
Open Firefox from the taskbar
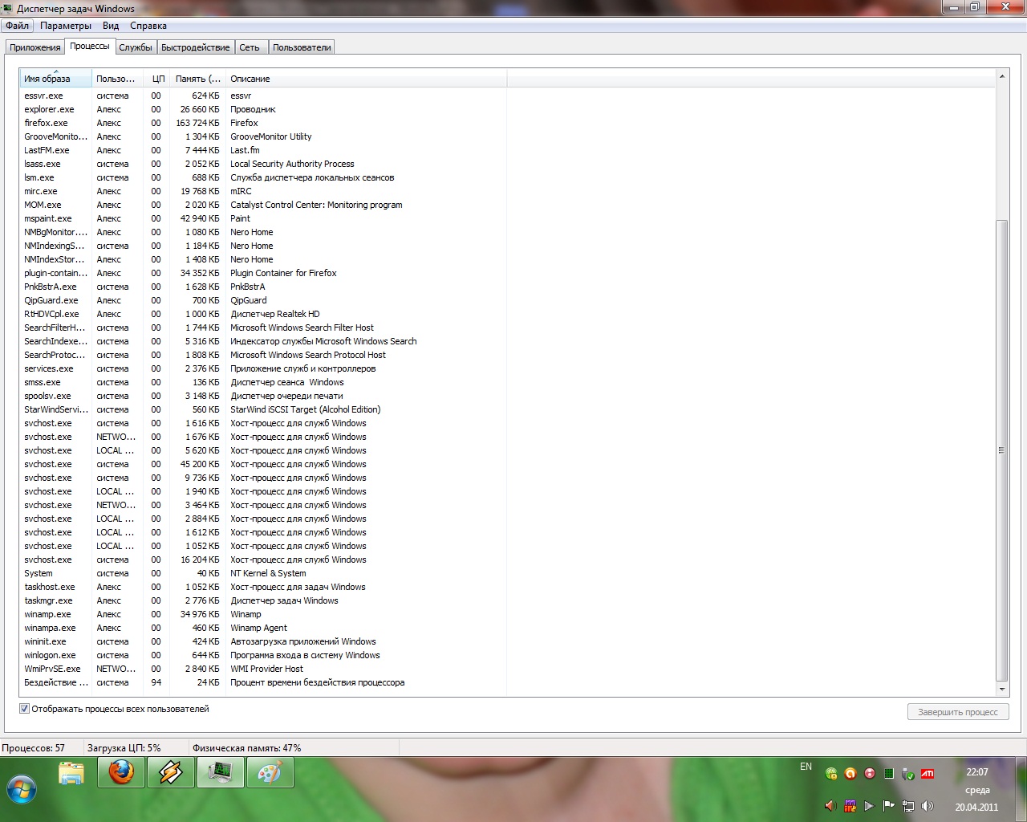tap(121, 773)
